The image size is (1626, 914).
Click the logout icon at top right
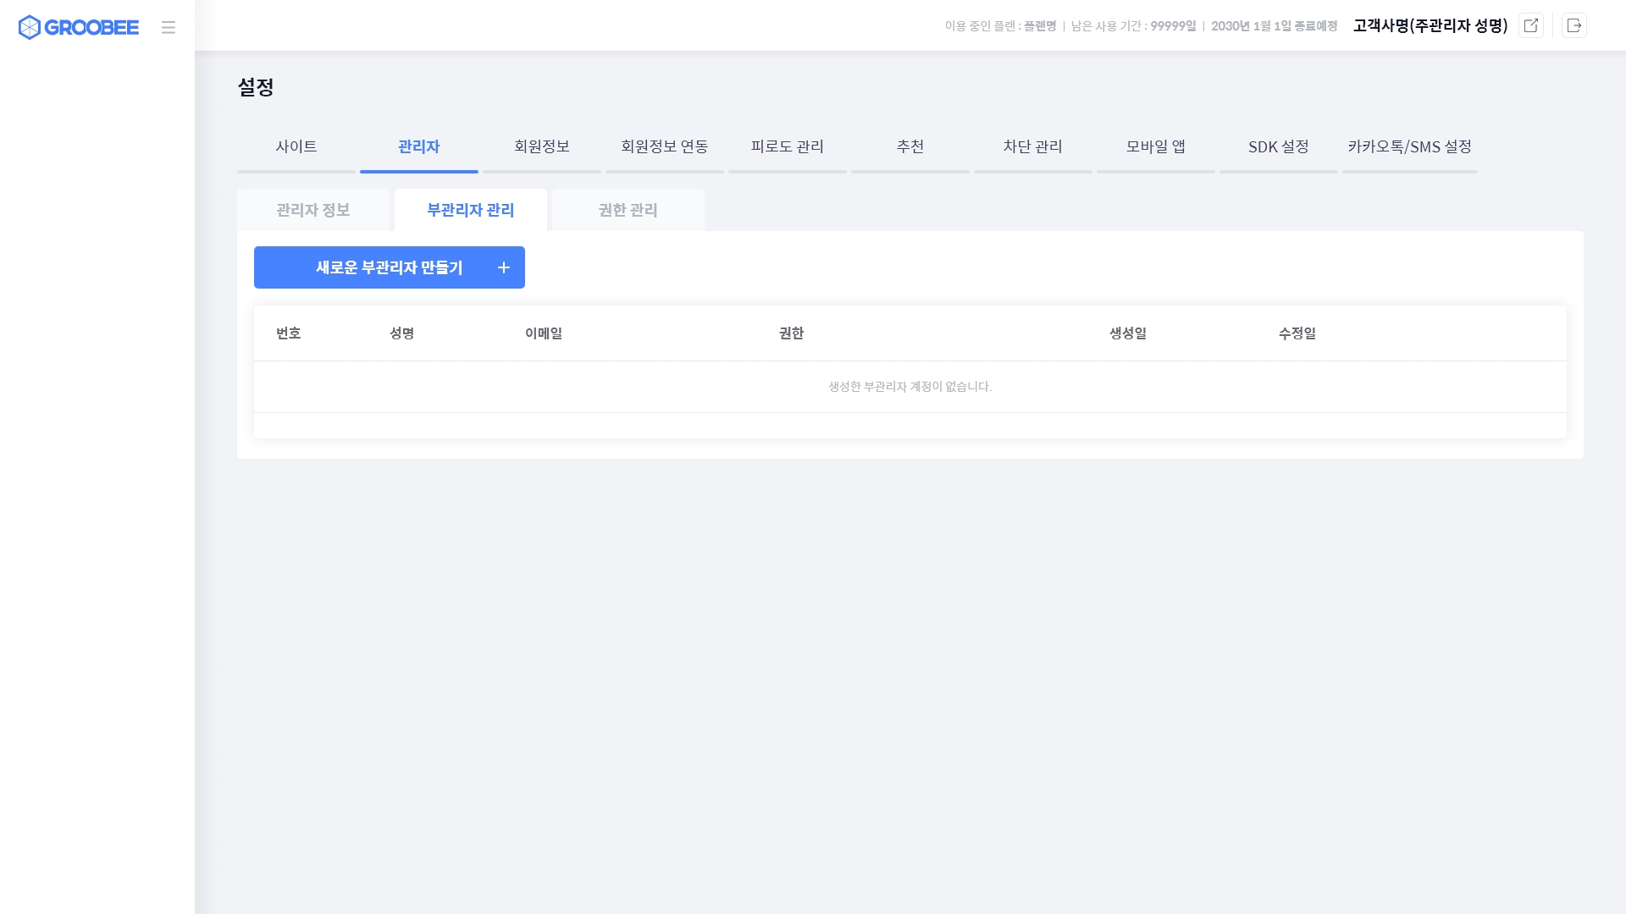pos(1574,25)
